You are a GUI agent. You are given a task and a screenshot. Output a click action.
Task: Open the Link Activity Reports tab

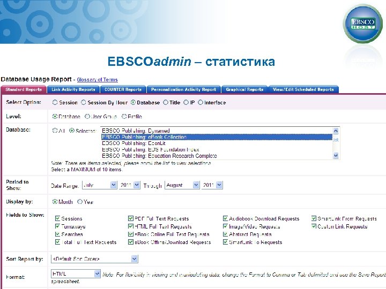click(73, 89)
